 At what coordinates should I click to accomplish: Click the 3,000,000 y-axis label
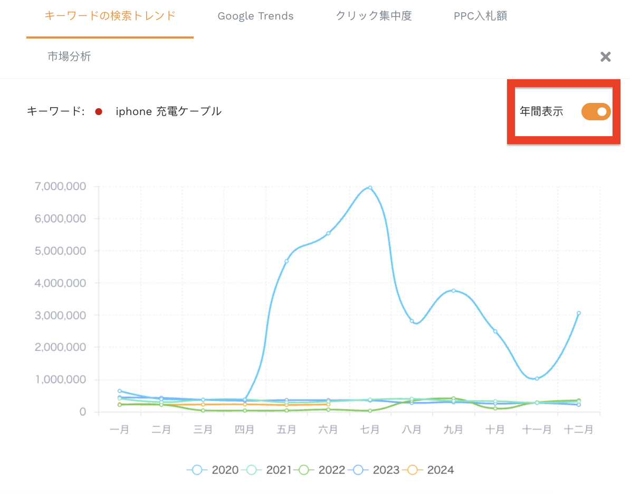[60, 316]
